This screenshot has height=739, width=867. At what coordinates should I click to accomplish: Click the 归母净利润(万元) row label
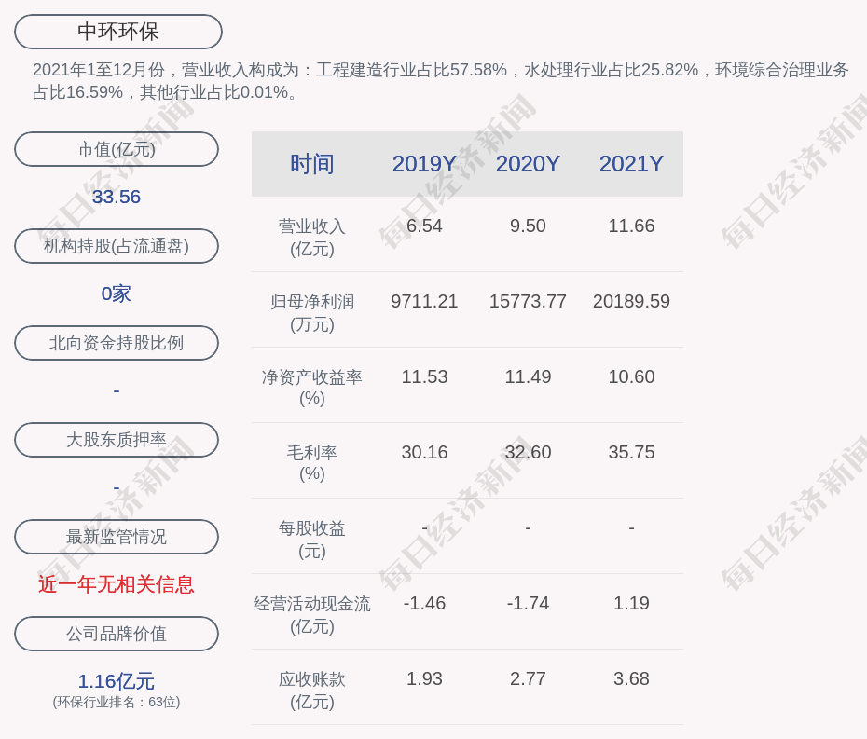312,313
